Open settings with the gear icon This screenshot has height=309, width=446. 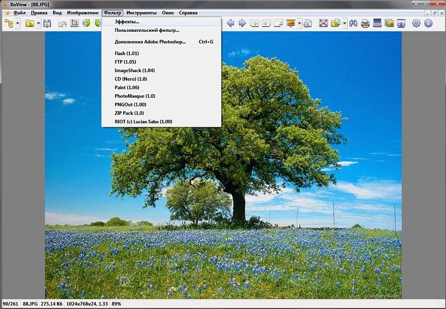[416, 23]
